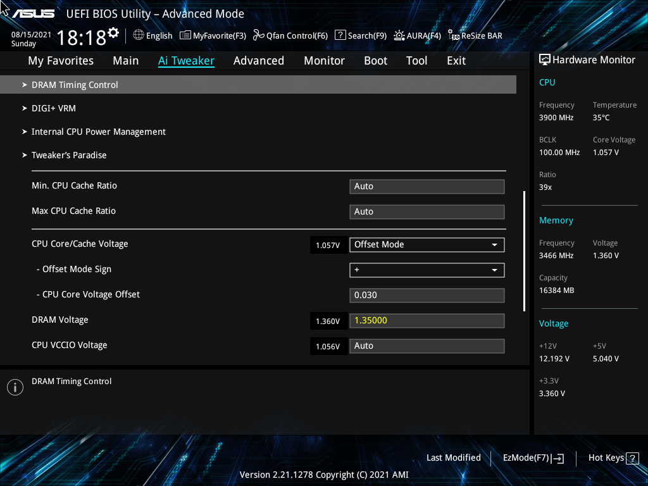
Task: Click the 08/15/2021 date text
Action: coord(31,35)
